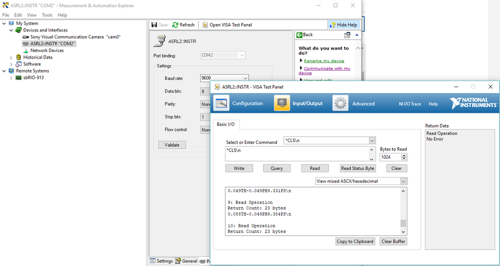Click the Copy to Clipboard button
This screenshot has width=500, height=266.
[355, 241]
